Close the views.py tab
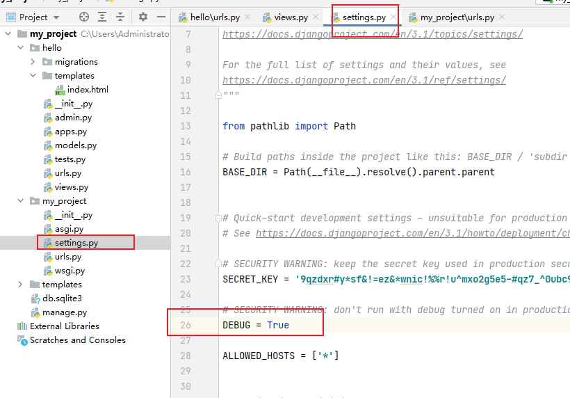570x398 pixels. click(x=316, y=17)
